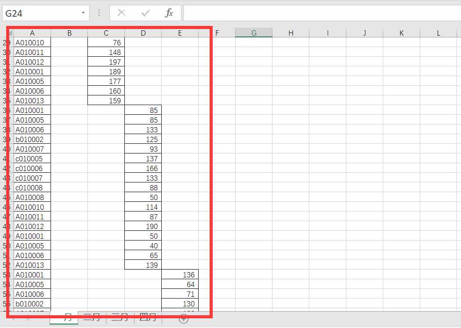461x328 pixels.
Task: Click cell with value 160
Action: [x=106, y=91]
